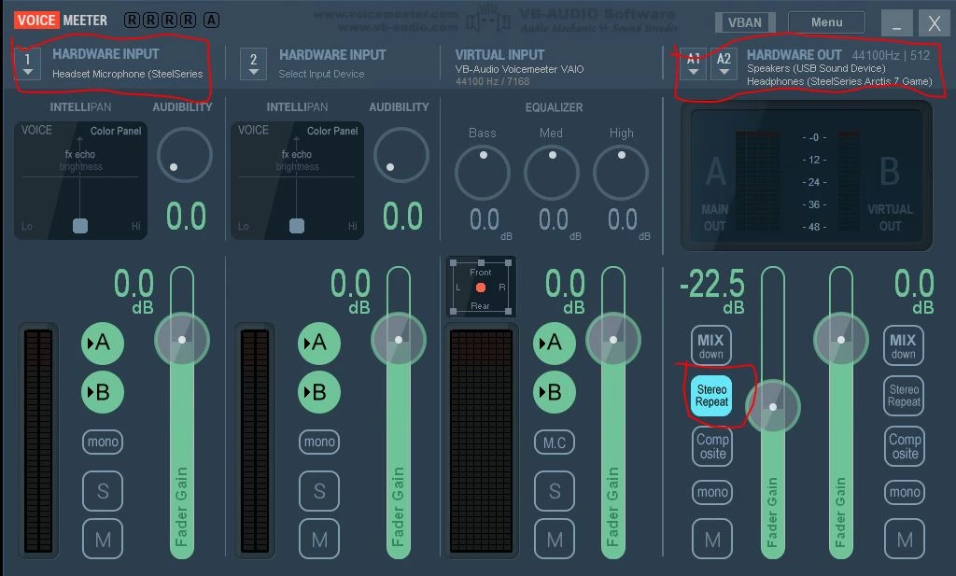Mute the A main output bus
This screenshot has width=956, height=576.
tap(712, 539)
